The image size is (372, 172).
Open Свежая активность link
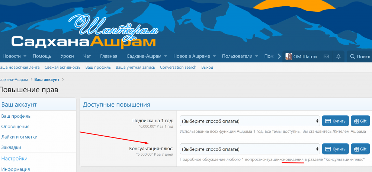(x=62, y=67)
